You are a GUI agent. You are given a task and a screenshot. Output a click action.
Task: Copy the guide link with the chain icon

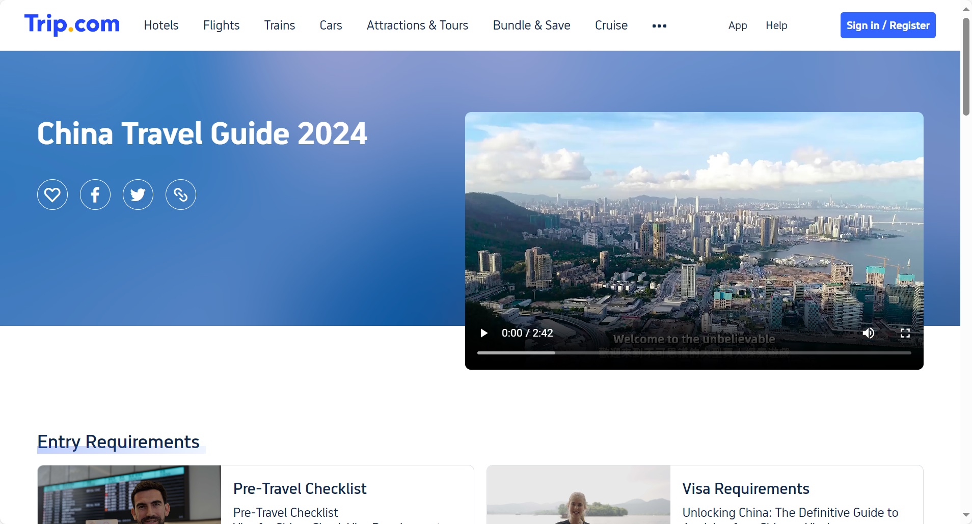point(181,195)
